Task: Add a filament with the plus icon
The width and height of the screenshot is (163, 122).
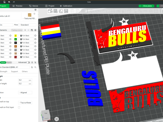Action: point(25,30)
